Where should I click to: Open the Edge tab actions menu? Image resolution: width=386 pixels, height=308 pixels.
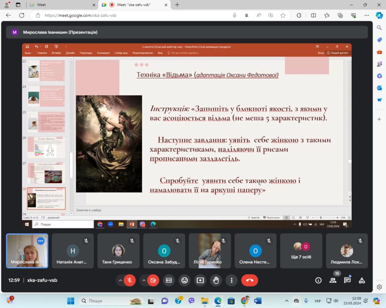click(18, 5)
